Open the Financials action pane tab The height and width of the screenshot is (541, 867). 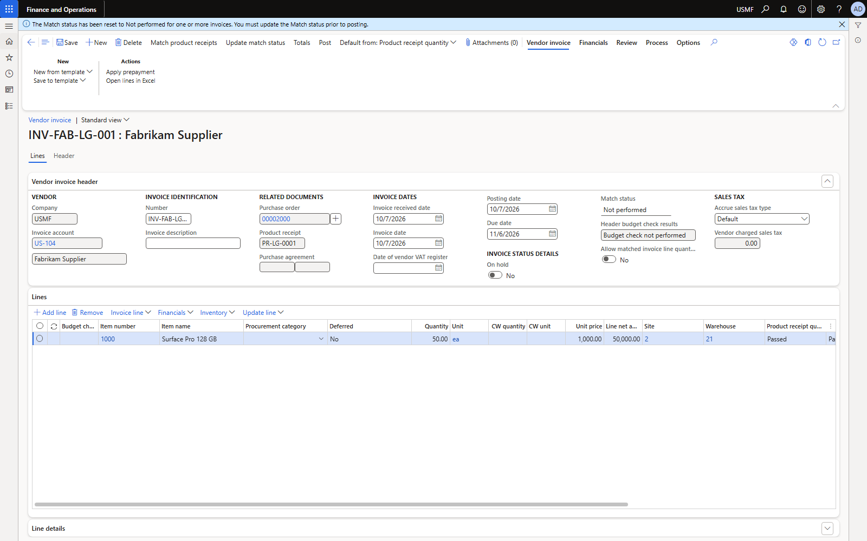coord(593,43)
